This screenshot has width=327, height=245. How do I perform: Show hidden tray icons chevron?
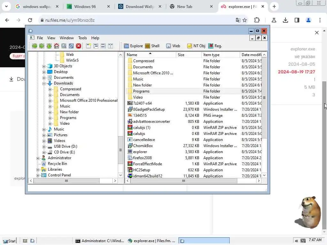[296, 241]
